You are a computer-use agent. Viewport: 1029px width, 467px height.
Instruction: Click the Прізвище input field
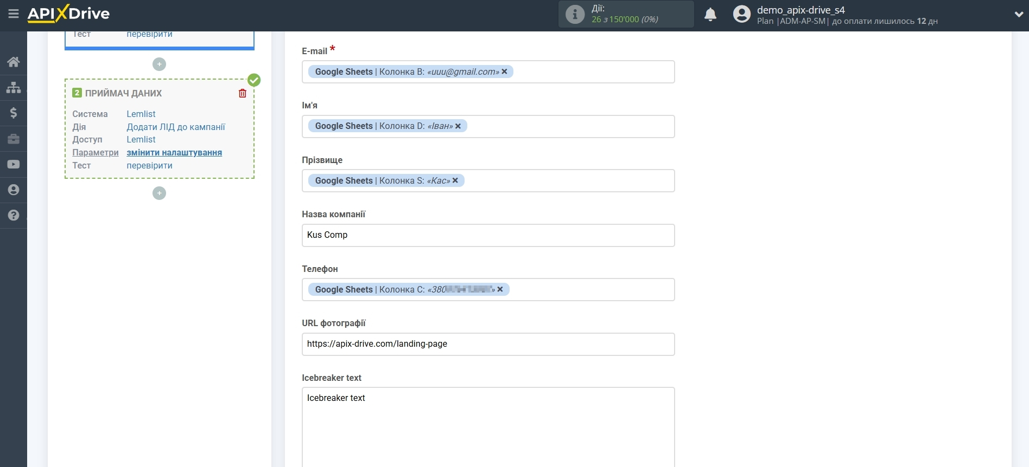(488, 180)
